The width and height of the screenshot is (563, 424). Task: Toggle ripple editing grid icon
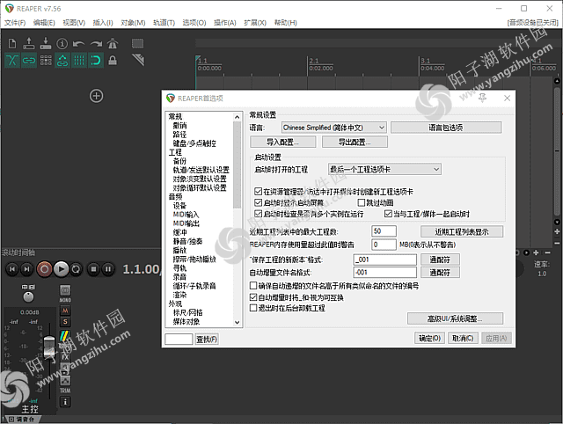(46, 60)
